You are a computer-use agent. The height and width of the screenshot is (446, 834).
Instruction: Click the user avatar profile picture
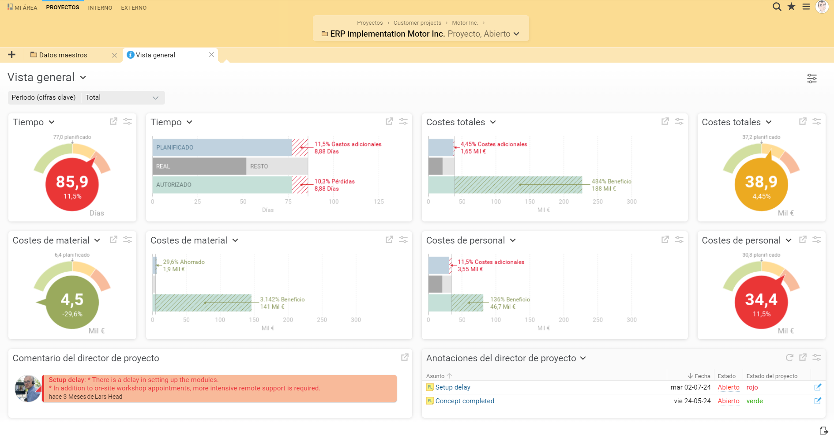(822, 7)
